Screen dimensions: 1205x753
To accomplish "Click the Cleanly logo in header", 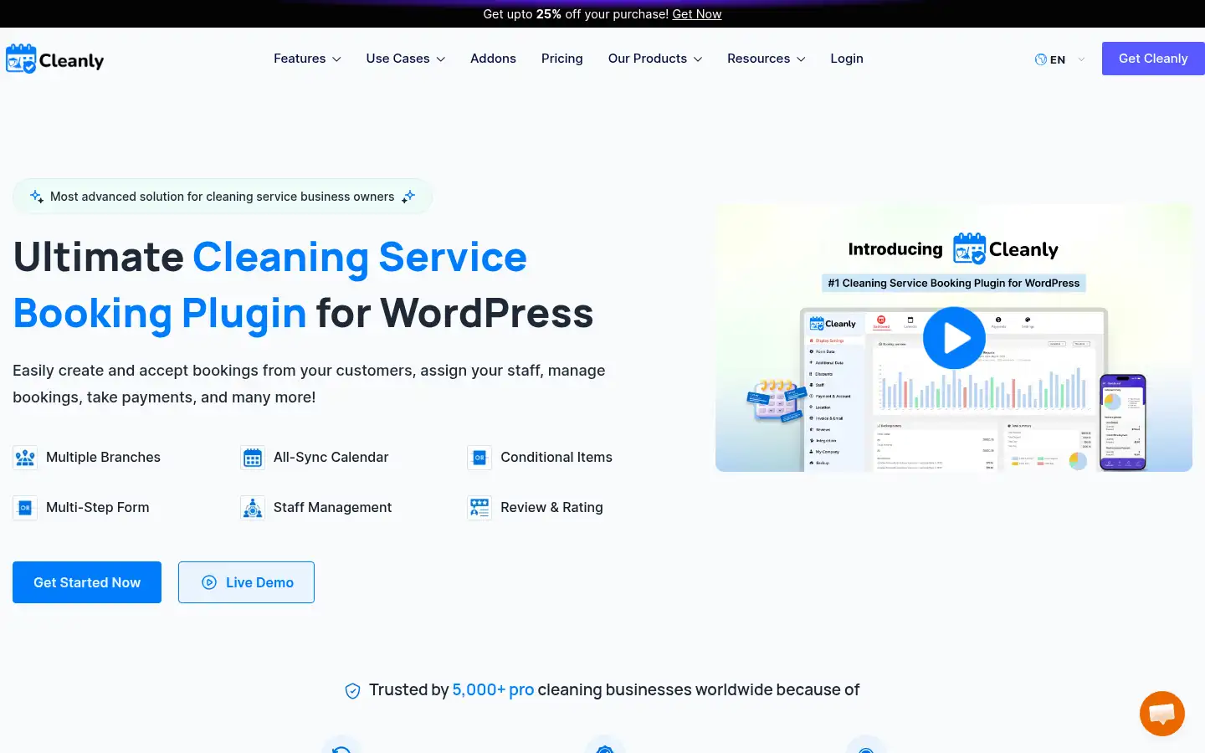I will pos(54,59).
